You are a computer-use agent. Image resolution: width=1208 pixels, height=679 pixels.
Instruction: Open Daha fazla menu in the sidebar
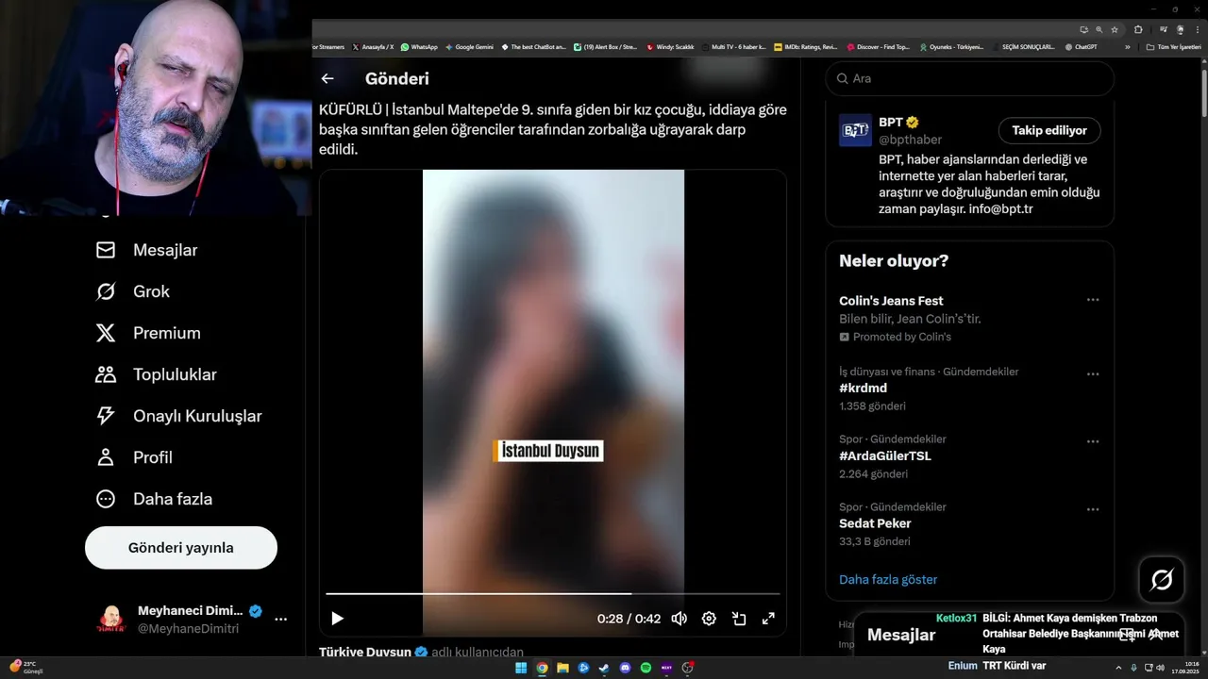click(x=154, y=499)
